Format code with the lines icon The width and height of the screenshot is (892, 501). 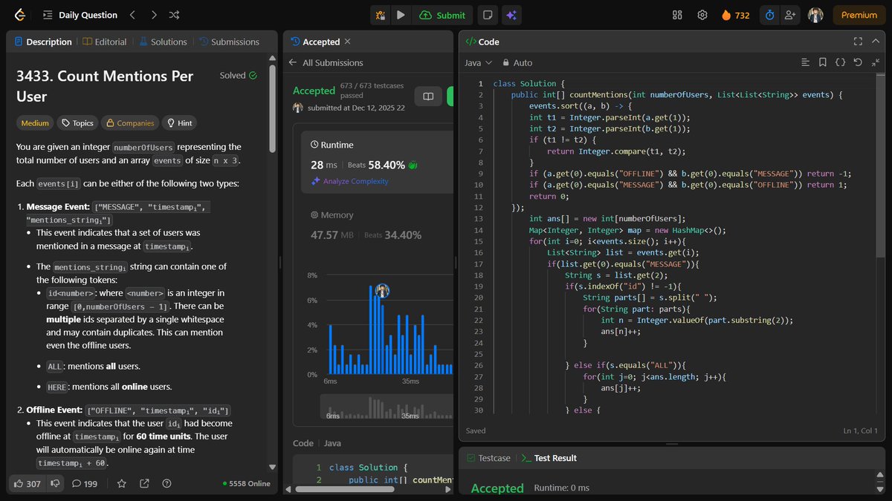pyautogui.click(x=806, y=62)
